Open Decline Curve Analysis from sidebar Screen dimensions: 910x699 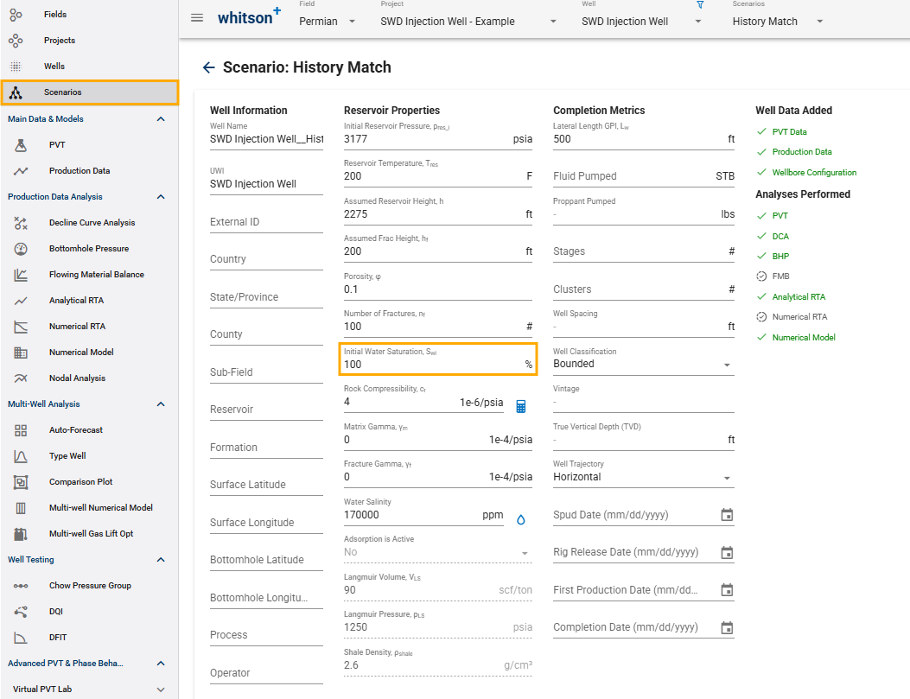click(x=92, y=223)
